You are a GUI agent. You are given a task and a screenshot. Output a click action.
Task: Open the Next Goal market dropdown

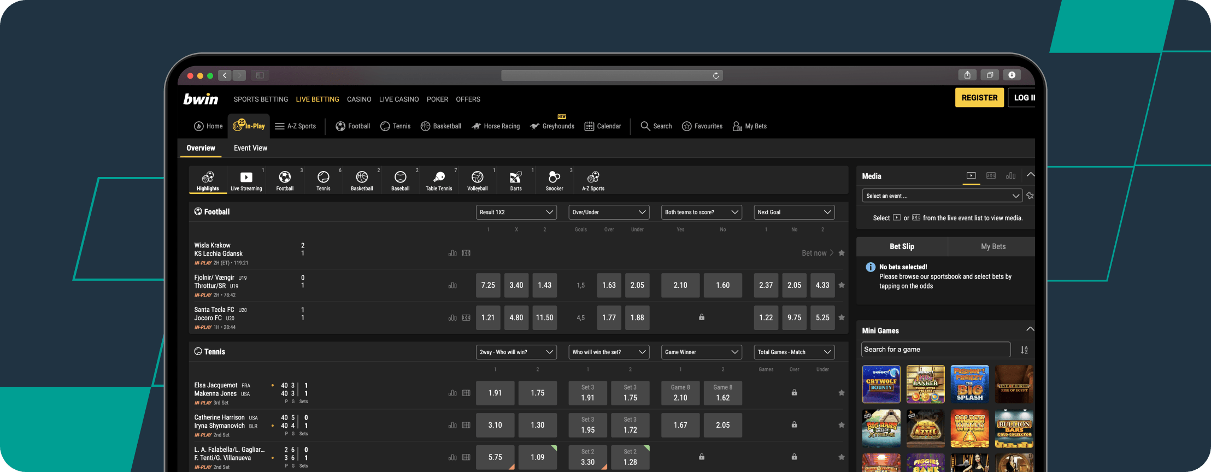(x=794, y=212)
